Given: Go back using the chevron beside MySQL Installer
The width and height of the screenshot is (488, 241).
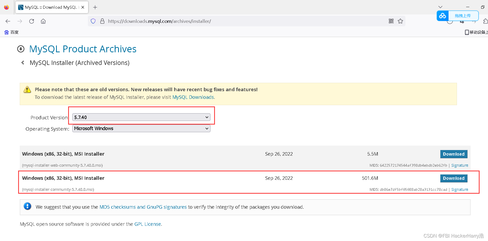Looking at the screenshot, I should click(x=23, y=63).
